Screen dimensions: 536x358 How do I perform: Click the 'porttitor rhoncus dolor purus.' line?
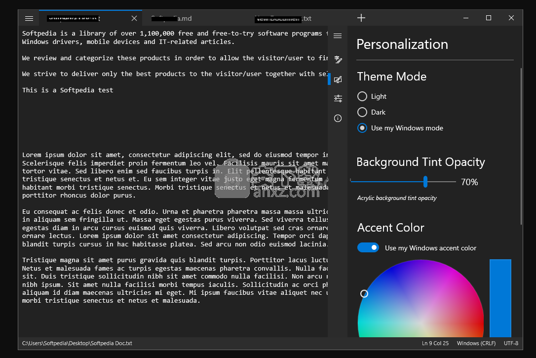[79, 196]
